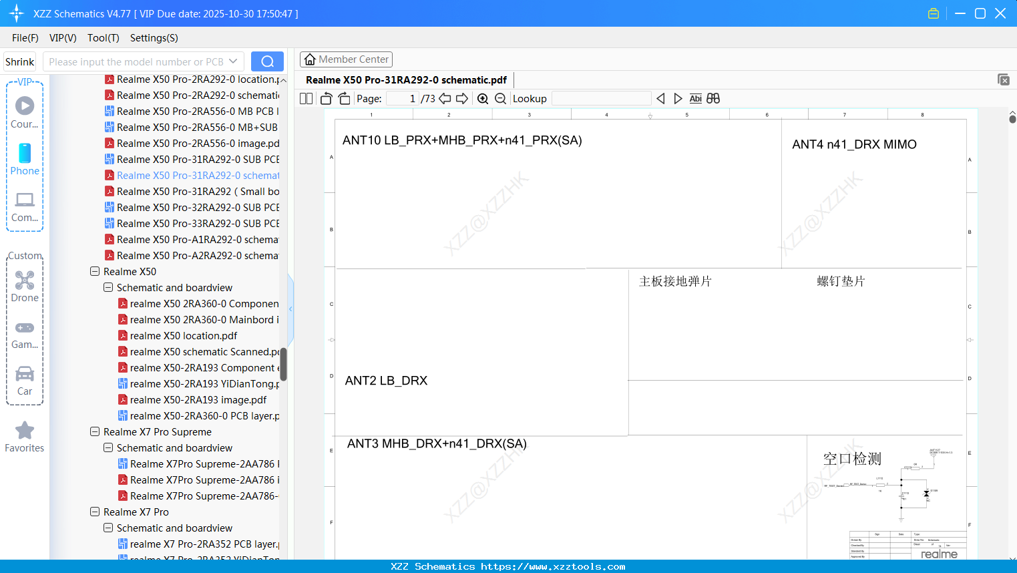Screen dimensions: 1017x573
Task: Open realme X50-2RA360-0 PCB layer file
Action: (x=198, y=416)
